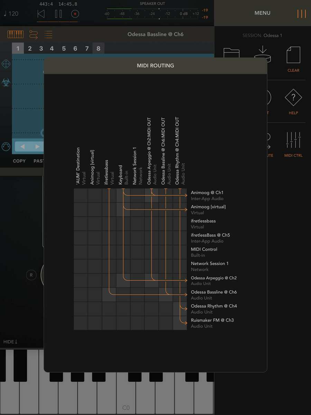This screenshot has height=415, width=311.
Task: Select pattern slot 3
Action: pos(41,48)
